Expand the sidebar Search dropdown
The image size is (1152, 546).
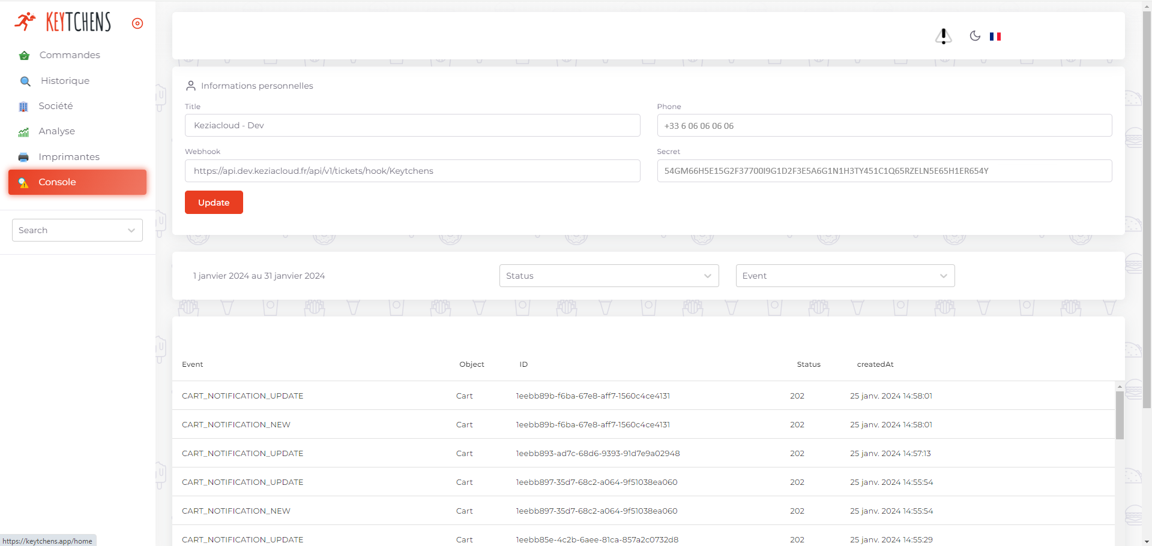77,230
